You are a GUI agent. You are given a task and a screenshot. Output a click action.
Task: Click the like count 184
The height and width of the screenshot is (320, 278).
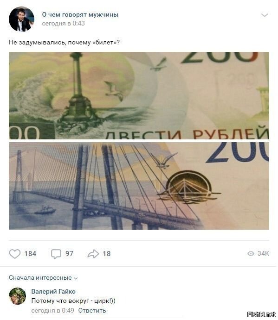click(30, 254)
